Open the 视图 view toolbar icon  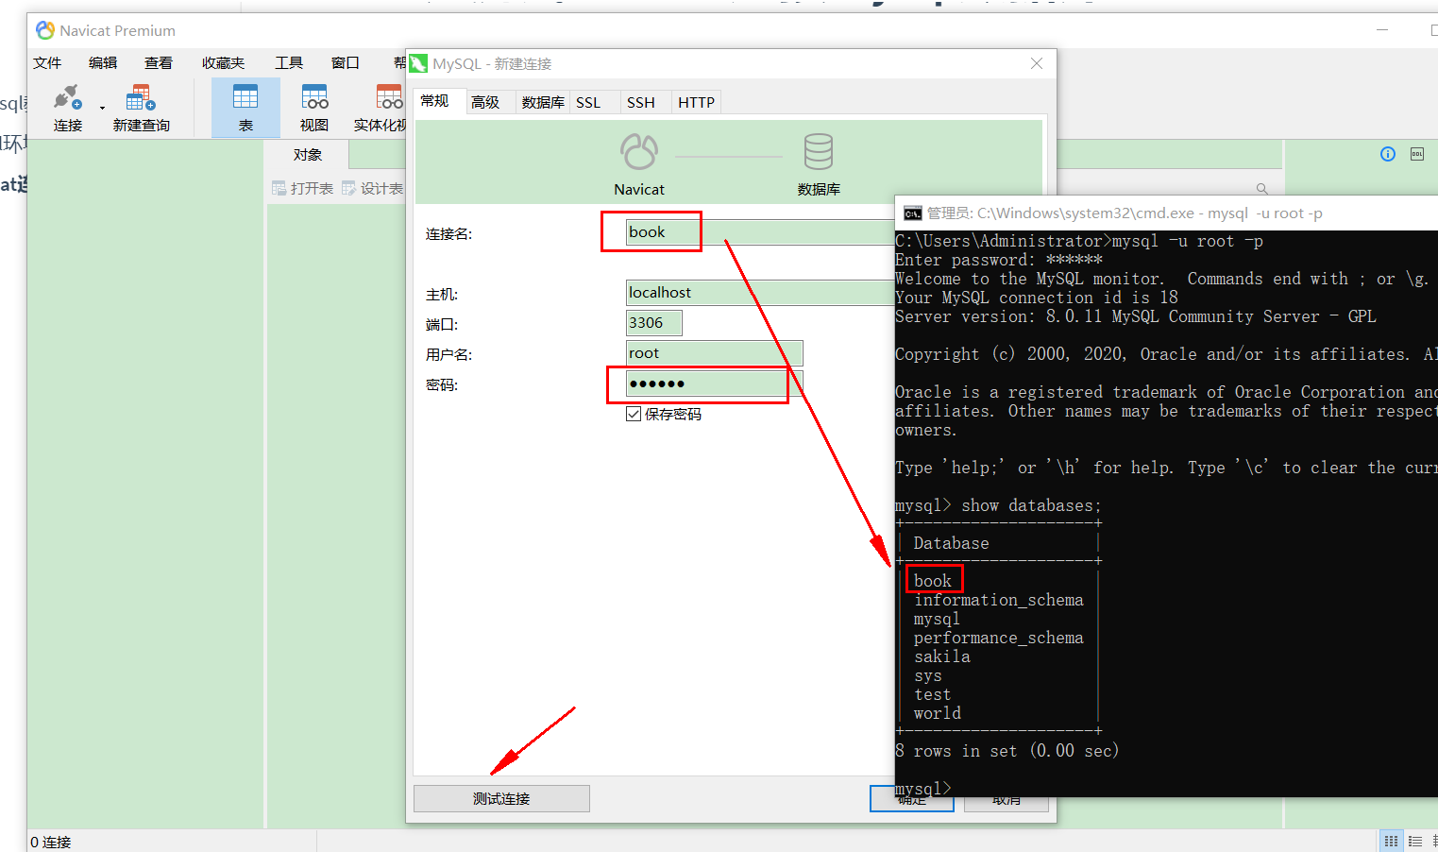point(314,108)
